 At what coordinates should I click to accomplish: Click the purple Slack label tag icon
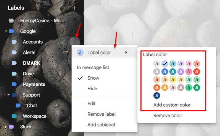[12, 127]
